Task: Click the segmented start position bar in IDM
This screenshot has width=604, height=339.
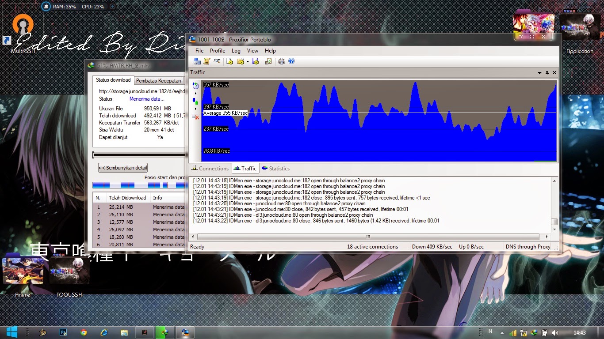Action: click(138, 185)
